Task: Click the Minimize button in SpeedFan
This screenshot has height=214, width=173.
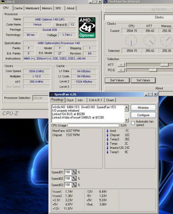Action: tap(143, 107)
